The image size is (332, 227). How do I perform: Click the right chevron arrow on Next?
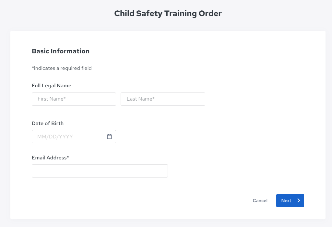(299, 200)
